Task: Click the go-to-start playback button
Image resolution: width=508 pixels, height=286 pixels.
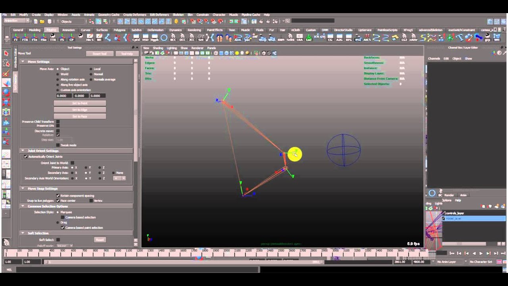Action: 452,253
